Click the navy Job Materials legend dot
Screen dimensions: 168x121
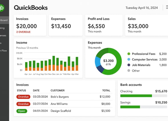click(x=129, y=65)
